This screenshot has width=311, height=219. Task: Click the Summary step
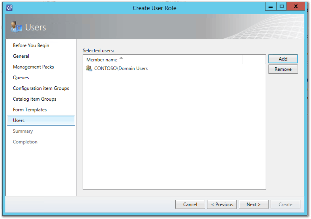coord(23,131)
